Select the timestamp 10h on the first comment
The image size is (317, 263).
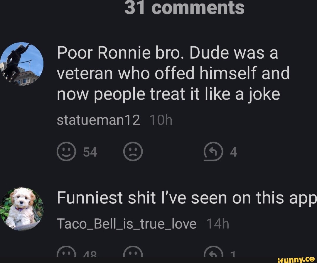tap(161, 119)
